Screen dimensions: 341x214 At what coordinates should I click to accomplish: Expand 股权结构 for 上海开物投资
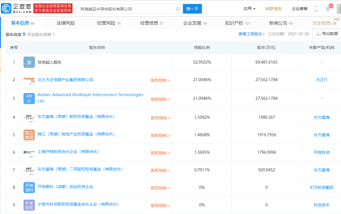point(161,153)
